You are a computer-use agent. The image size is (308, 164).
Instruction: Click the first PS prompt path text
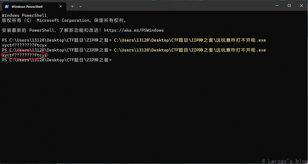pos(56,40)
